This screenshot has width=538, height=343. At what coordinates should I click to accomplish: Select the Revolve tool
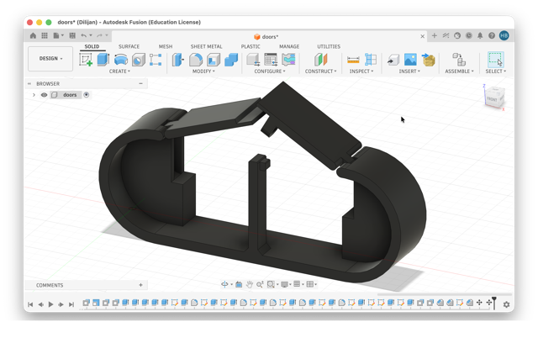[121, 60]
